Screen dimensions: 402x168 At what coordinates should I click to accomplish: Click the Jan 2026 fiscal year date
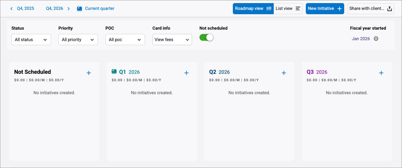361,39
